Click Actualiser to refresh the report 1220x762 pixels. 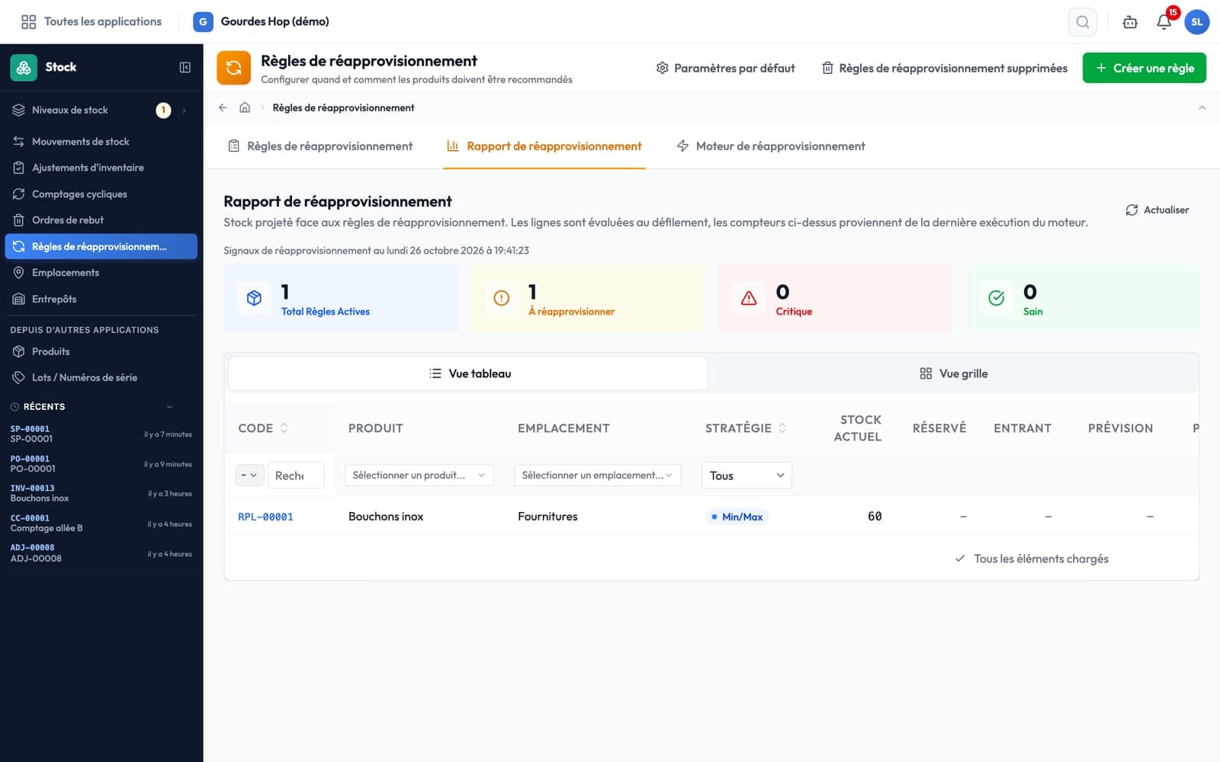click(x=1157, y=210)
